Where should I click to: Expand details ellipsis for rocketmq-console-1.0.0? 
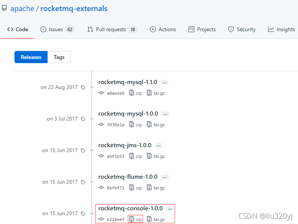point(170,208)
